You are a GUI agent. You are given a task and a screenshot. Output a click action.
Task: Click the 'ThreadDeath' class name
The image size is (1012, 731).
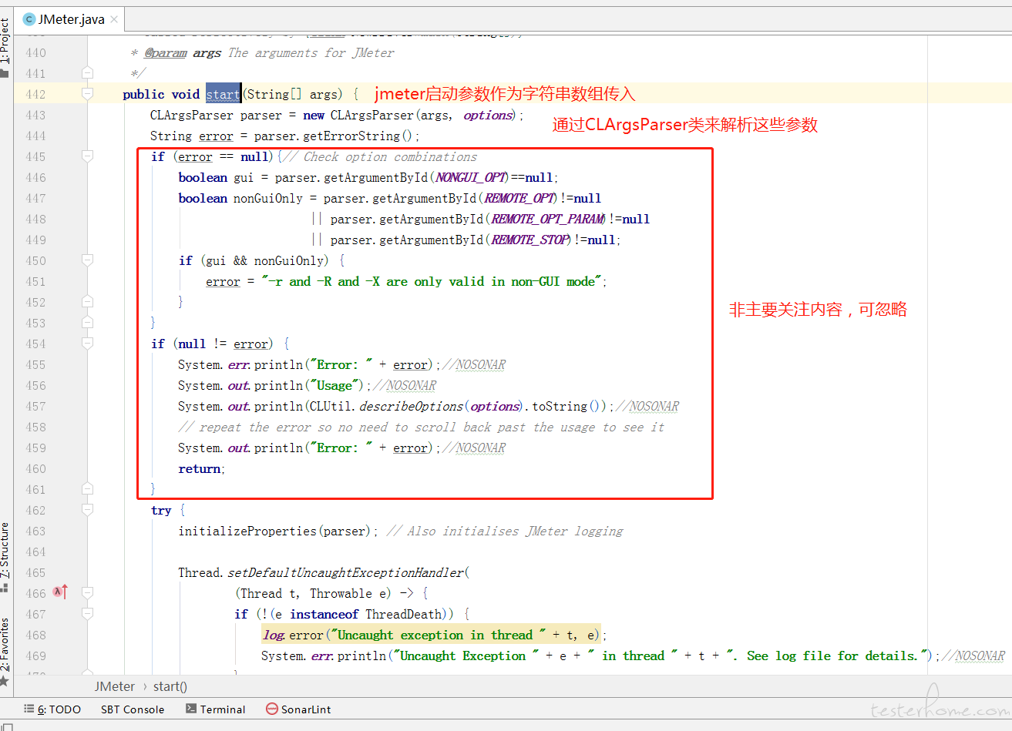point(404,614)
